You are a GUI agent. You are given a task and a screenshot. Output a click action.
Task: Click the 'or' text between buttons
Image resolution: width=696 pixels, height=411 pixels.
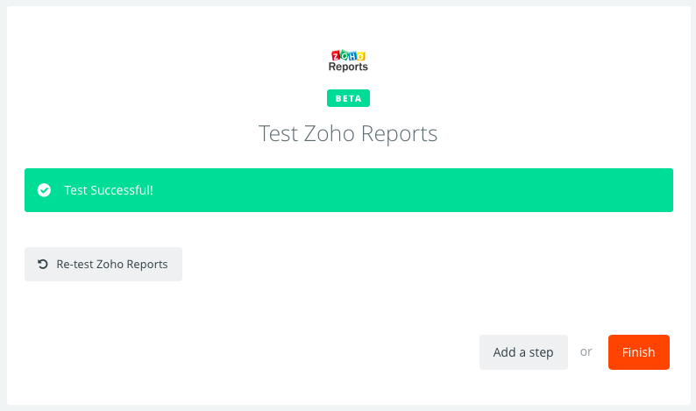tap(586, 352)
